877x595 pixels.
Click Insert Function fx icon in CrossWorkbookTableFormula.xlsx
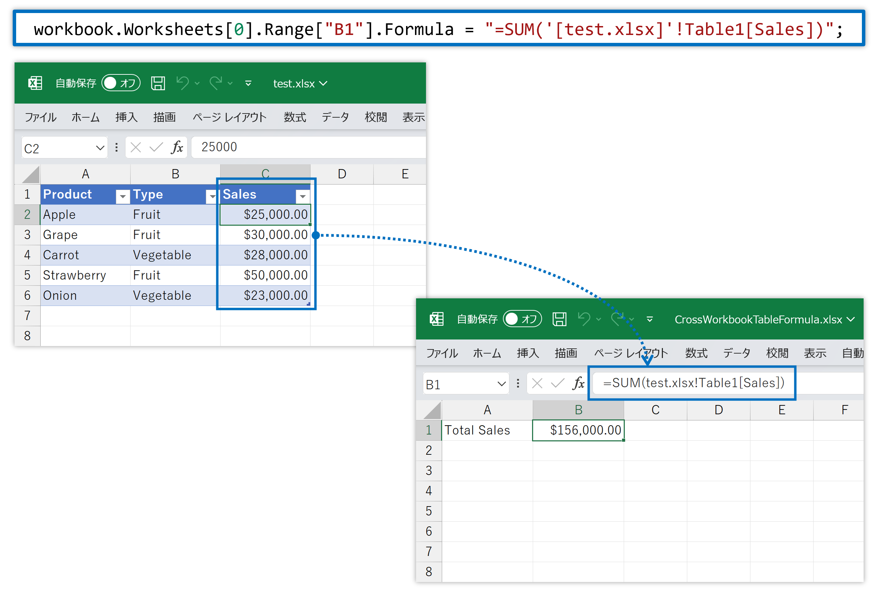point(578,383)
